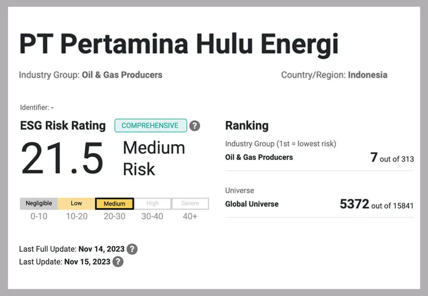The width and height of the screenshot is (428, 296).
Task: Select the Negligible segment of the risk scale
Action: tap(38, 203)
